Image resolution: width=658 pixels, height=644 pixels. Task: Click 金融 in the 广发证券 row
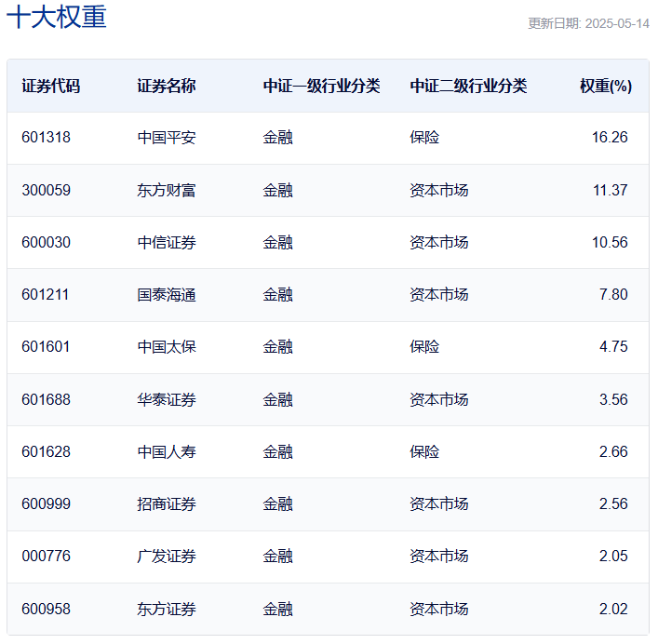(x=277, y=557)
